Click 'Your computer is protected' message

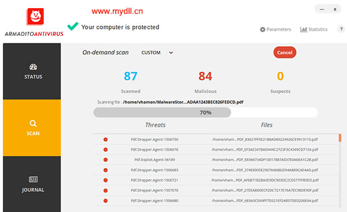[120, 27]
